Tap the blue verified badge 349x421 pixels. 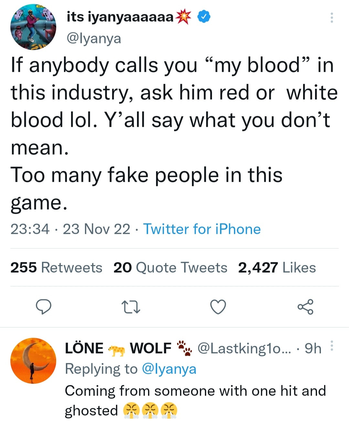click(204, 16)
